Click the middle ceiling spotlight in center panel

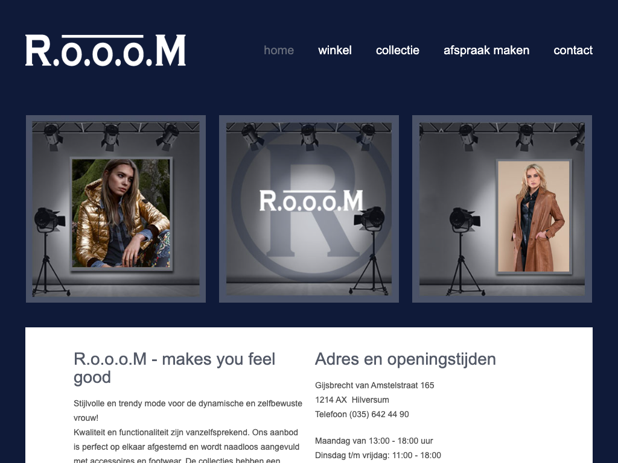click(310, 137)
